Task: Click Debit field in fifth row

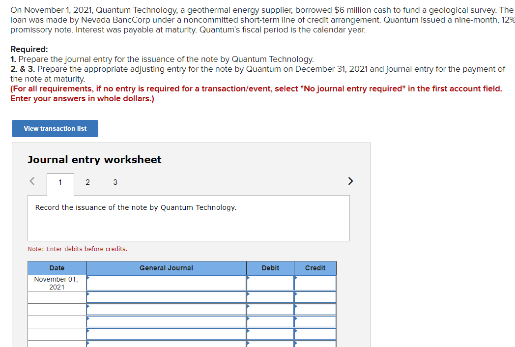Action: tap(270, 334)
